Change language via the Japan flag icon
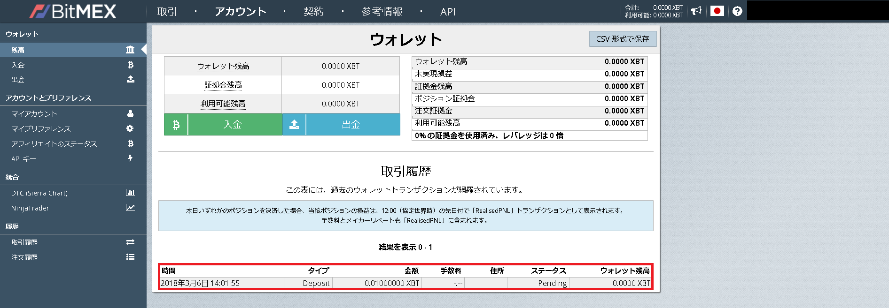The image size is (889, 308). point(717,11)
